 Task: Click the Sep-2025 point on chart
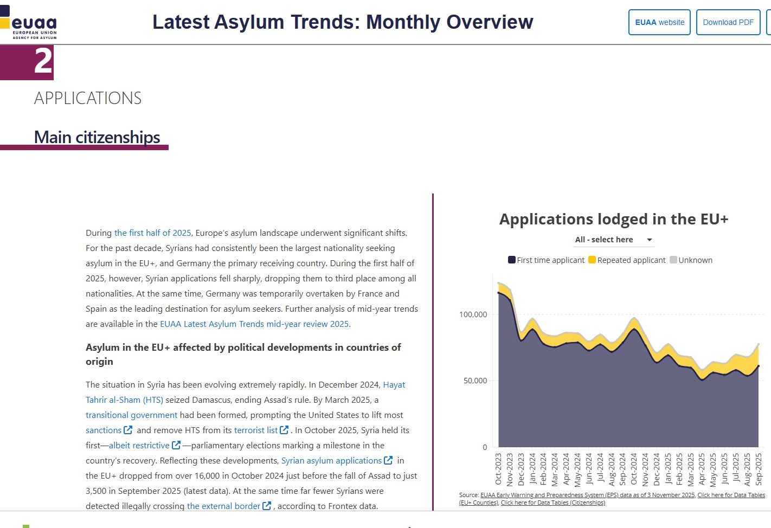click(759, 366)
